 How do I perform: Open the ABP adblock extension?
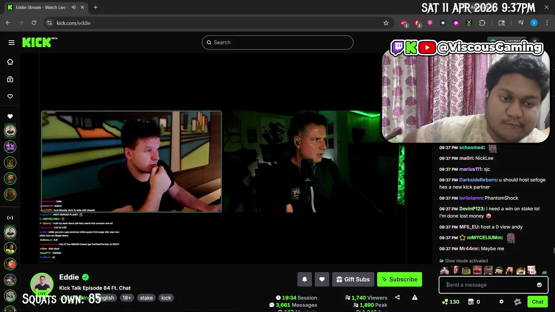tap(404, 23)
